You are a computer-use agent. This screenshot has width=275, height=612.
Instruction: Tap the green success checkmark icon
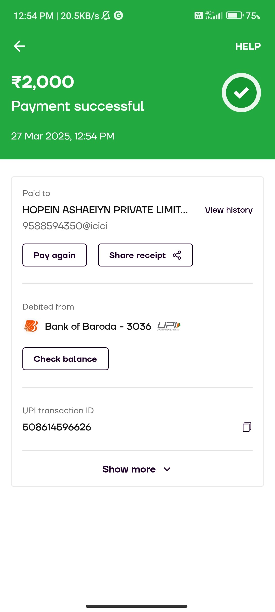[x=241, y=93]
